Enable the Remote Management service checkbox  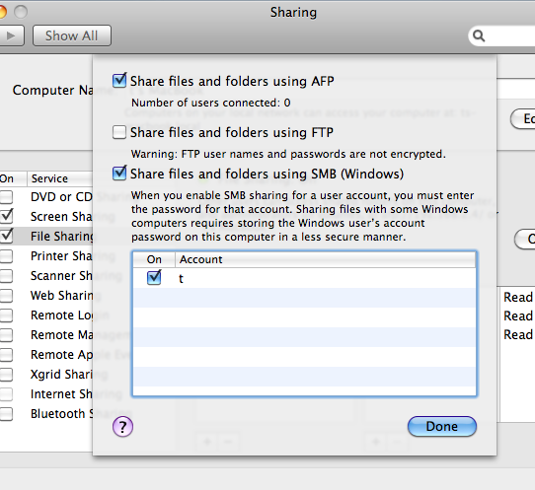pos(7,335)
